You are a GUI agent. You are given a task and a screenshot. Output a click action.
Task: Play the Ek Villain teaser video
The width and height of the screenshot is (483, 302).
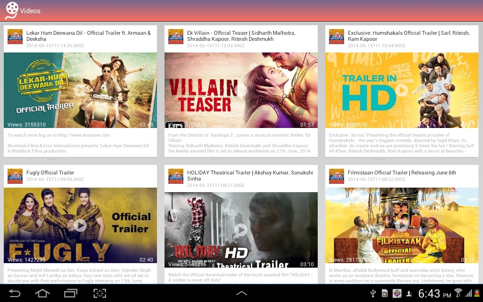pos(241,90)
